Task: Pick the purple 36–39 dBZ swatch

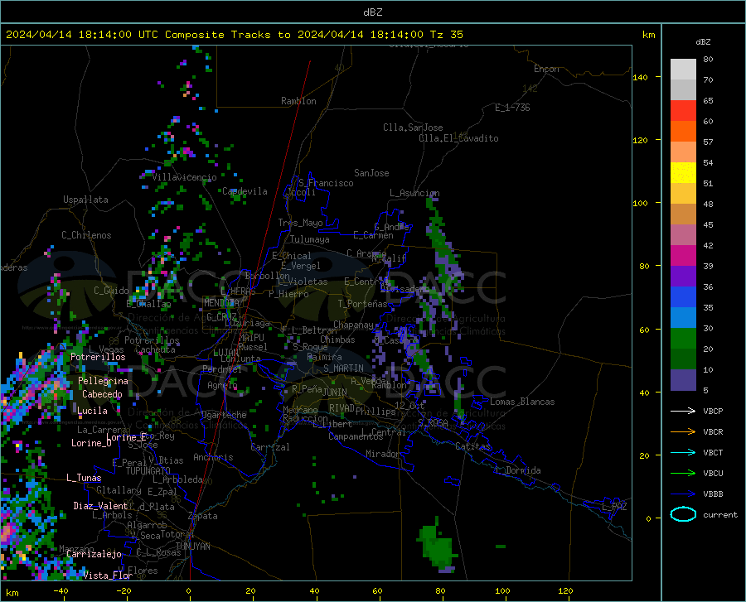Action: (x=683, y=277)
